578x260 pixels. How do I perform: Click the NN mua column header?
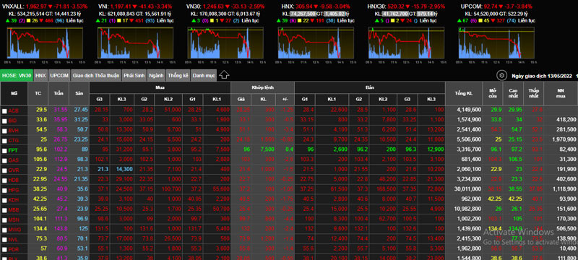tap(561, 94)
